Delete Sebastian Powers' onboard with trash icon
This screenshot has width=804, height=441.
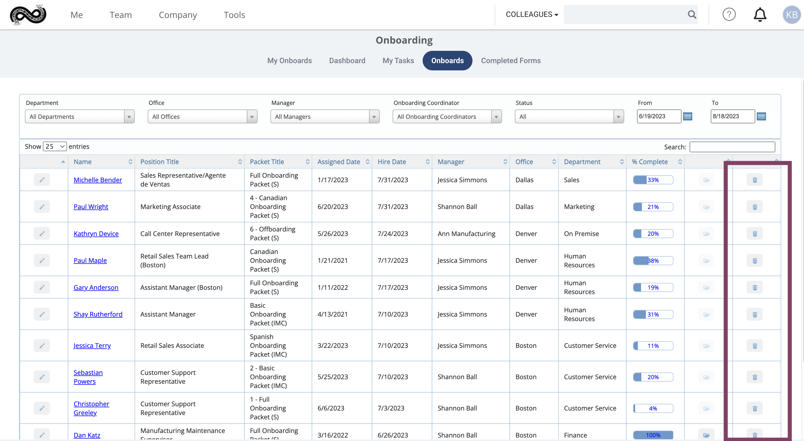click(x=755, y=377)
